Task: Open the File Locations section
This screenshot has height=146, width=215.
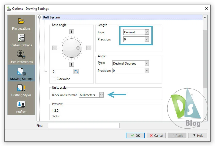Action: tap(21, 24)
